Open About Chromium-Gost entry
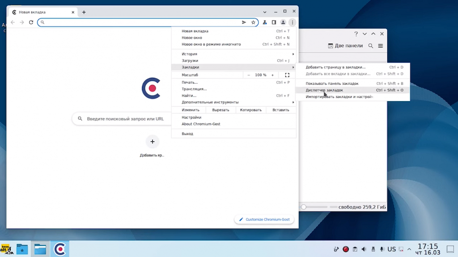458x257 pixels. click(x=233, y=124)
